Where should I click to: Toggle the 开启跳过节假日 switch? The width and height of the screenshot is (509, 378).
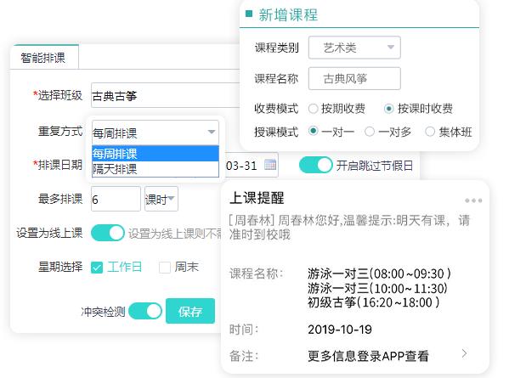tap(316, 165)
